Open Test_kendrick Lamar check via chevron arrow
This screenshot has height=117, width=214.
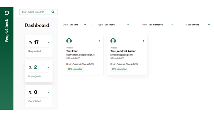[143, 41]
